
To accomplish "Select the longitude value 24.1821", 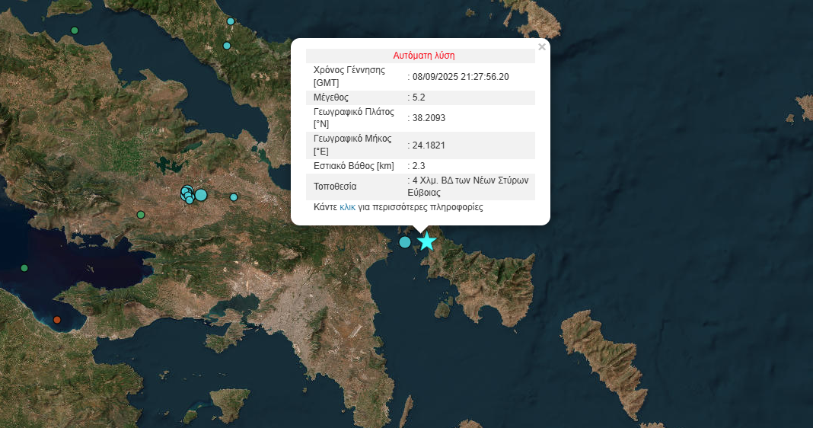I will click(x=428, y=145).
